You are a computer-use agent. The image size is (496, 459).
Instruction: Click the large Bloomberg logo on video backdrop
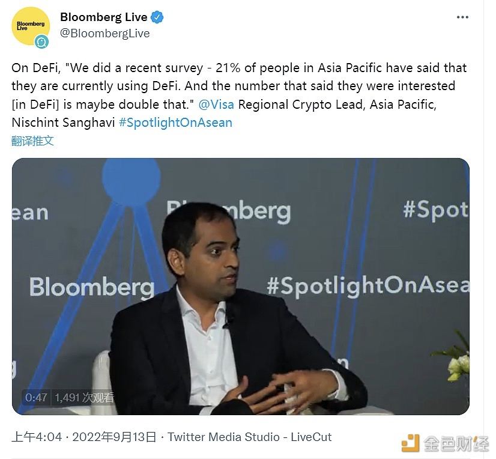91,286
